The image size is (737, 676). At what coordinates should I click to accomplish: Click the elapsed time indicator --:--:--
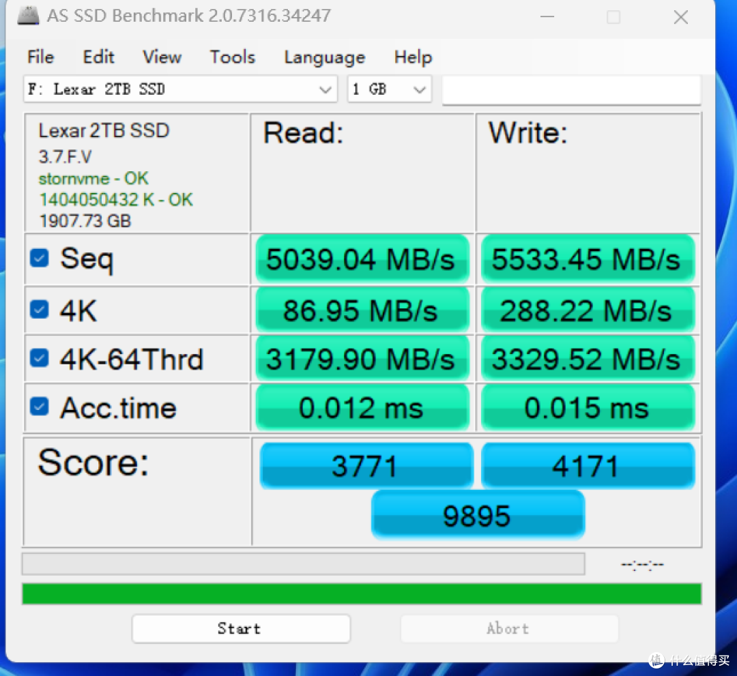642,564
